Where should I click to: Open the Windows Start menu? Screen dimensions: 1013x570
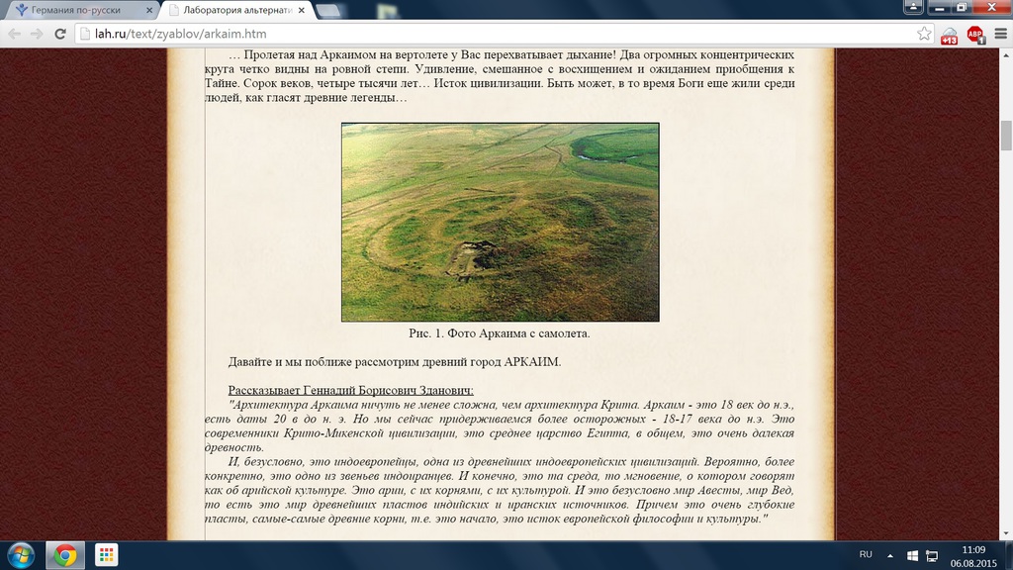tap(20, 555)
